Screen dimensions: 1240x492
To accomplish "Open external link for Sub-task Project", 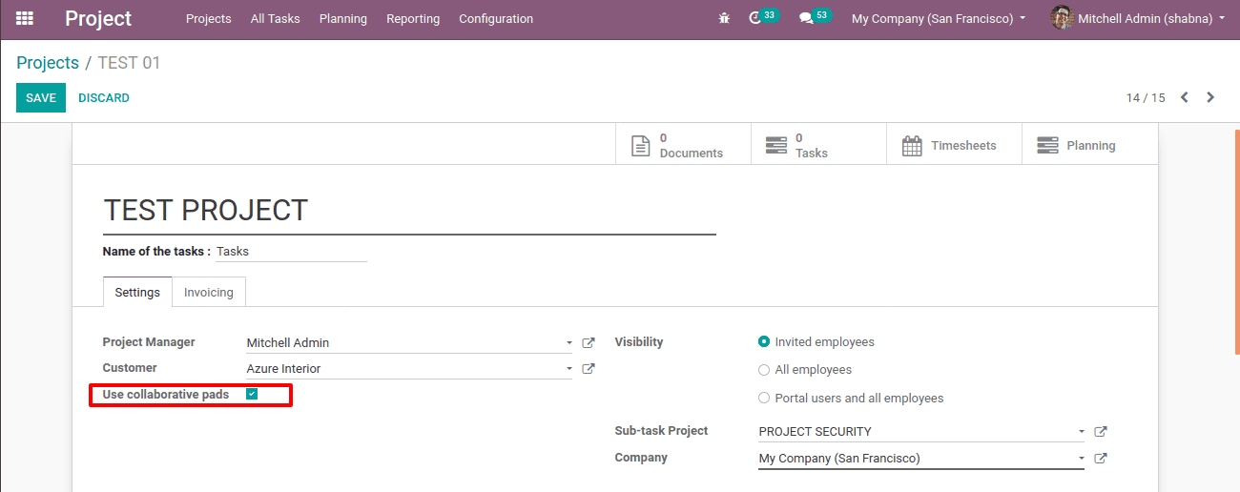I will pos(1101,431).
